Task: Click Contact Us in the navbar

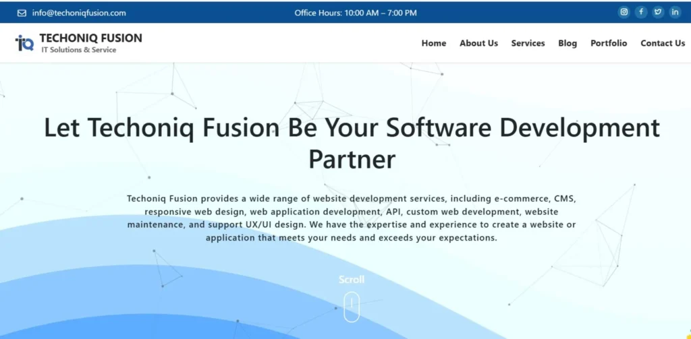Action: click(663, 43)
